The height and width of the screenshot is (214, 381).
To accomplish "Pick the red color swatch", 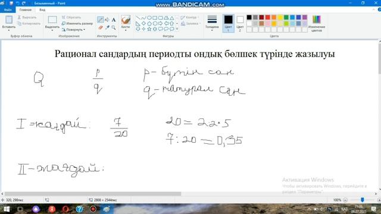I will pos(267,17).
